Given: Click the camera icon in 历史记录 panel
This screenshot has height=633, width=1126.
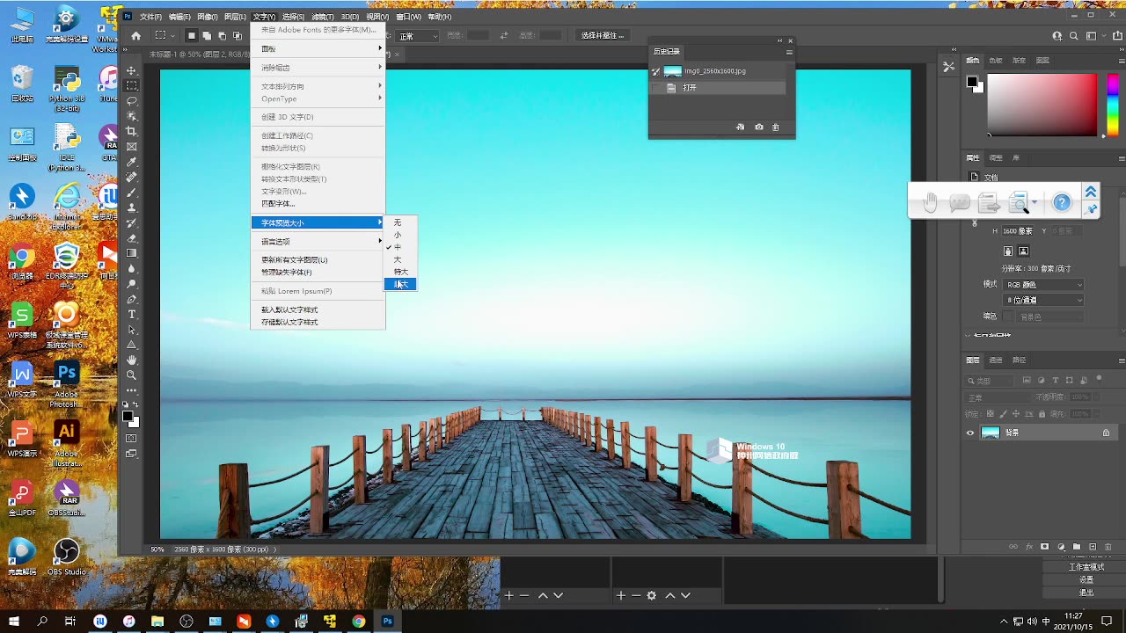Looking at the screenshot, I should [758, 127].
